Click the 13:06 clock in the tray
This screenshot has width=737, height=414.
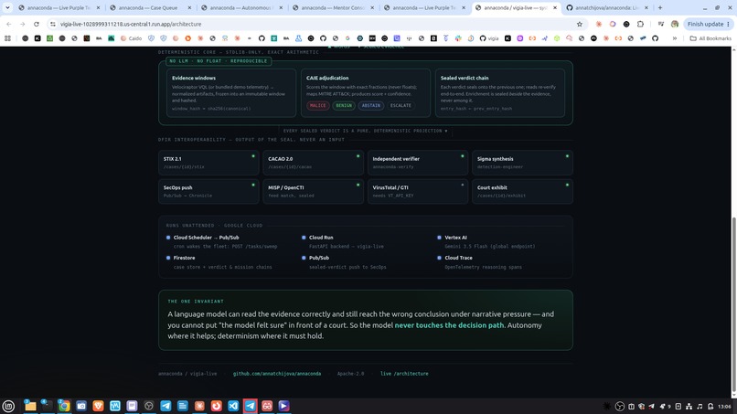click(724, 407)
